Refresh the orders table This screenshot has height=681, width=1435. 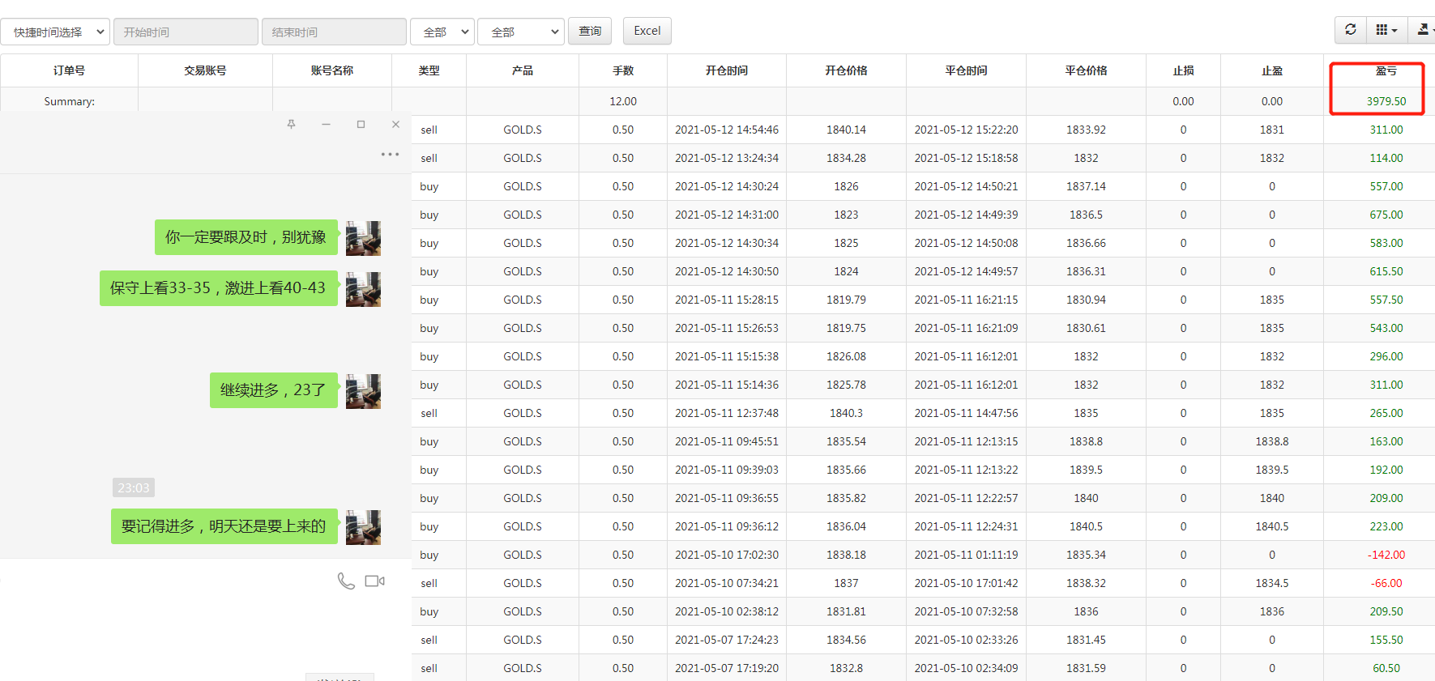coord(1350,30)
